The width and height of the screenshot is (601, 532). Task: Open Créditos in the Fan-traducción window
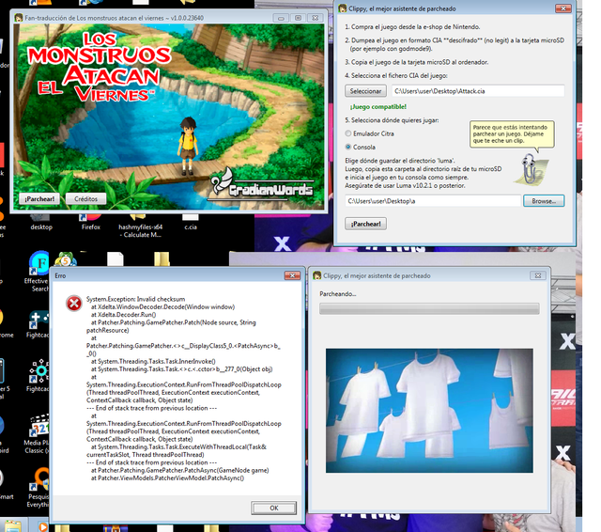85,198
